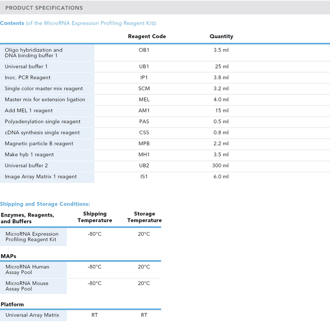Select Single color master mix reagent
The height and width of the screenshot is (325, 330).
click(x=44, y=89)
